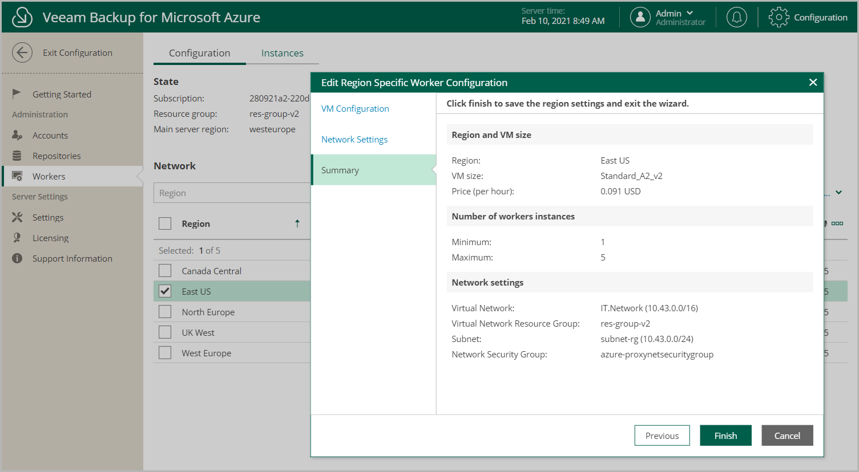Open Repositories in sidebar
This screenshot has height=472, width=859.
point(57,156)
